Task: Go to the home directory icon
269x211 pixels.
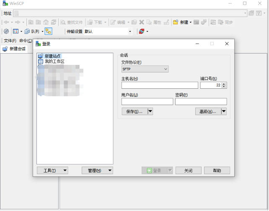Action: tap(46, 22)
